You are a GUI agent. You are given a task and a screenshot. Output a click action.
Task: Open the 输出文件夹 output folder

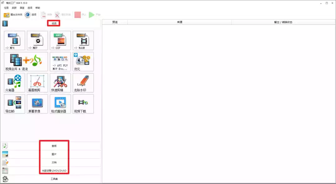tap(13, 15)
